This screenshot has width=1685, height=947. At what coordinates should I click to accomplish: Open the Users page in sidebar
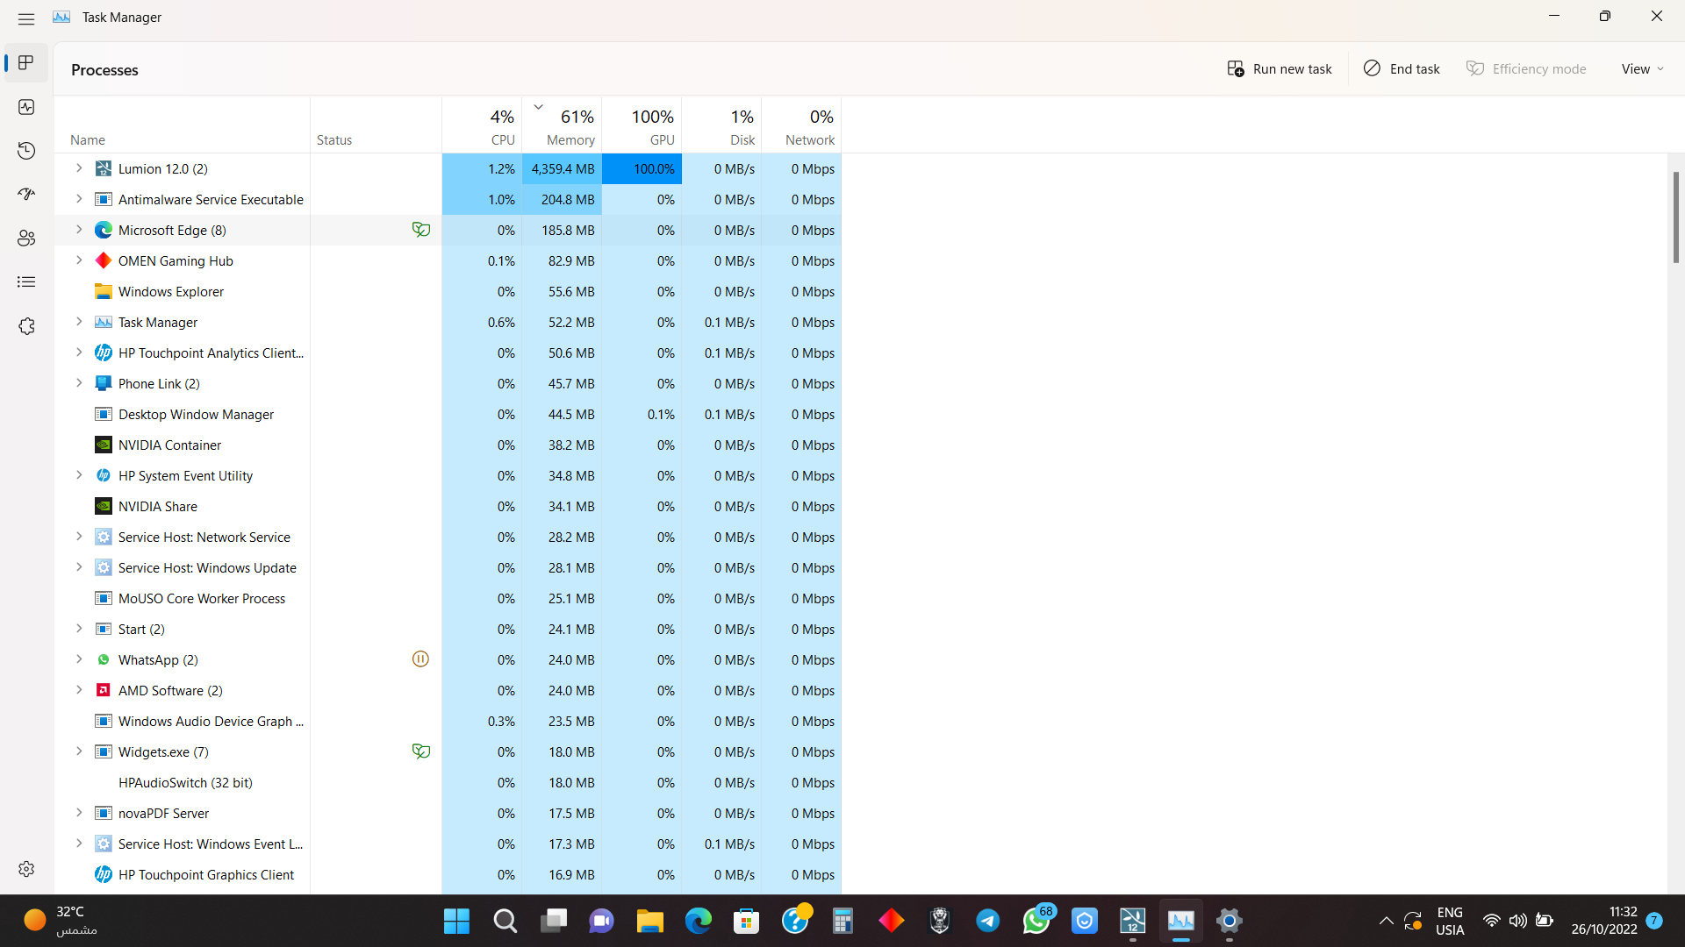pyautogui.click(x=26, y=239)
